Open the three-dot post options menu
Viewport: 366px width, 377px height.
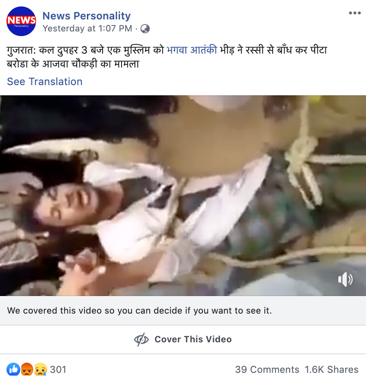355,13
